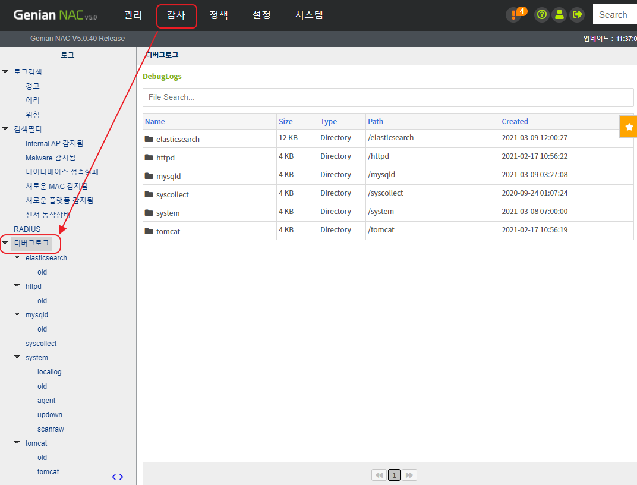
Task: Open the 시스템 top menu
Action: (x=309, y=15)
